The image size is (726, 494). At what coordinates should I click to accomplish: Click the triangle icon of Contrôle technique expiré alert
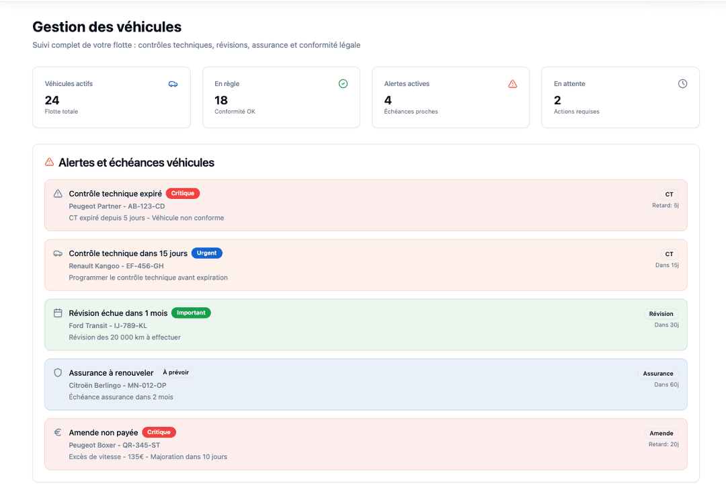pyautogui.click(x=58, y=194)
